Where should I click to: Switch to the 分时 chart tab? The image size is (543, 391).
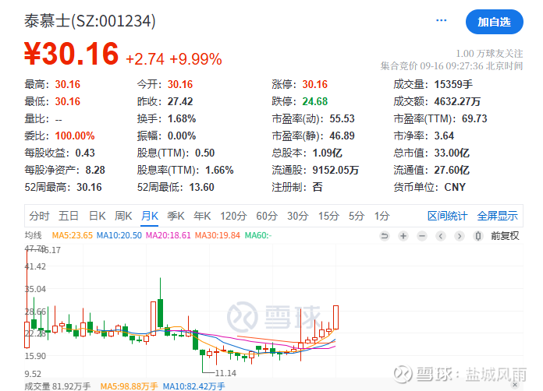point(39,216)
